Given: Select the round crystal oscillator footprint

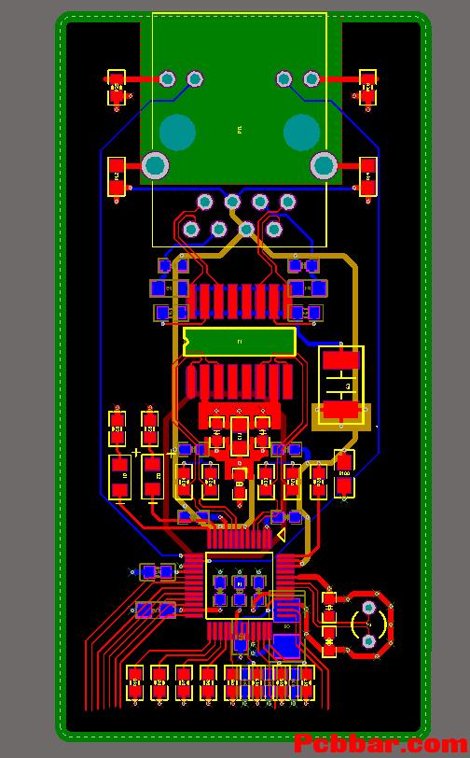Looking at the screenshot, I should [x=369, y=625].
